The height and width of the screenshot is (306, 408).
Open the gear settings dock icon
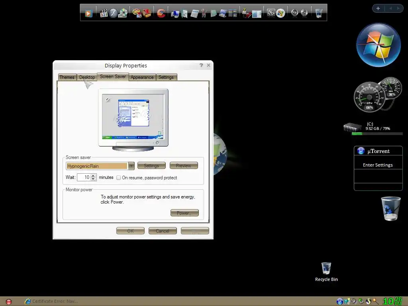271,13
